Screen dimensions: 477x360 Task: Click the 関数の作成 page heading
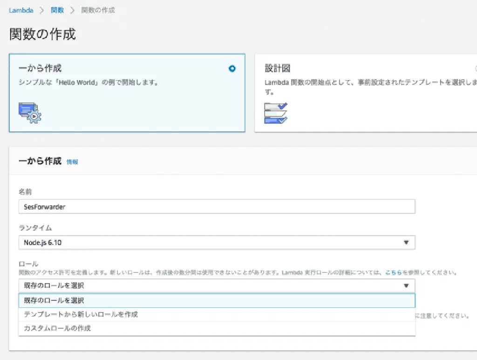(42, 34)
